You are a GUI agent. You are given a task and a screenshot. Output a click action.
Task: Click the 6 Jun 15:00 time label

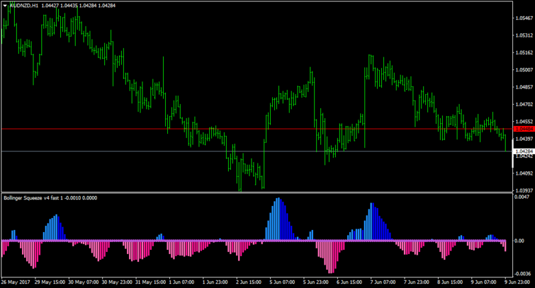(349, 282)
